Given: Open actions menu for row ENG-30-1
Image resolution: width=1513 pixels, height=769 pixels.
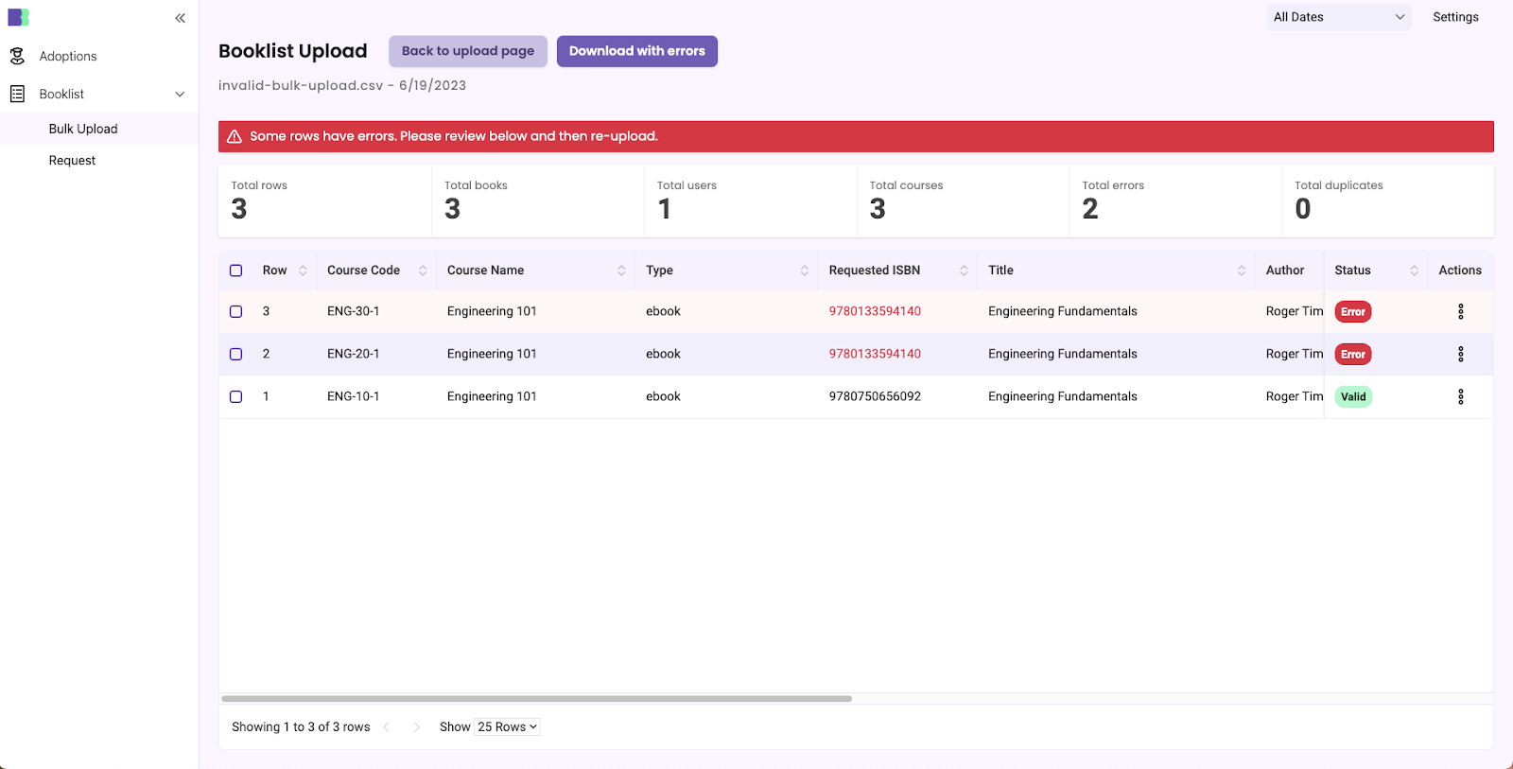Looking at the screenshot, I should tap(1460, 311).
